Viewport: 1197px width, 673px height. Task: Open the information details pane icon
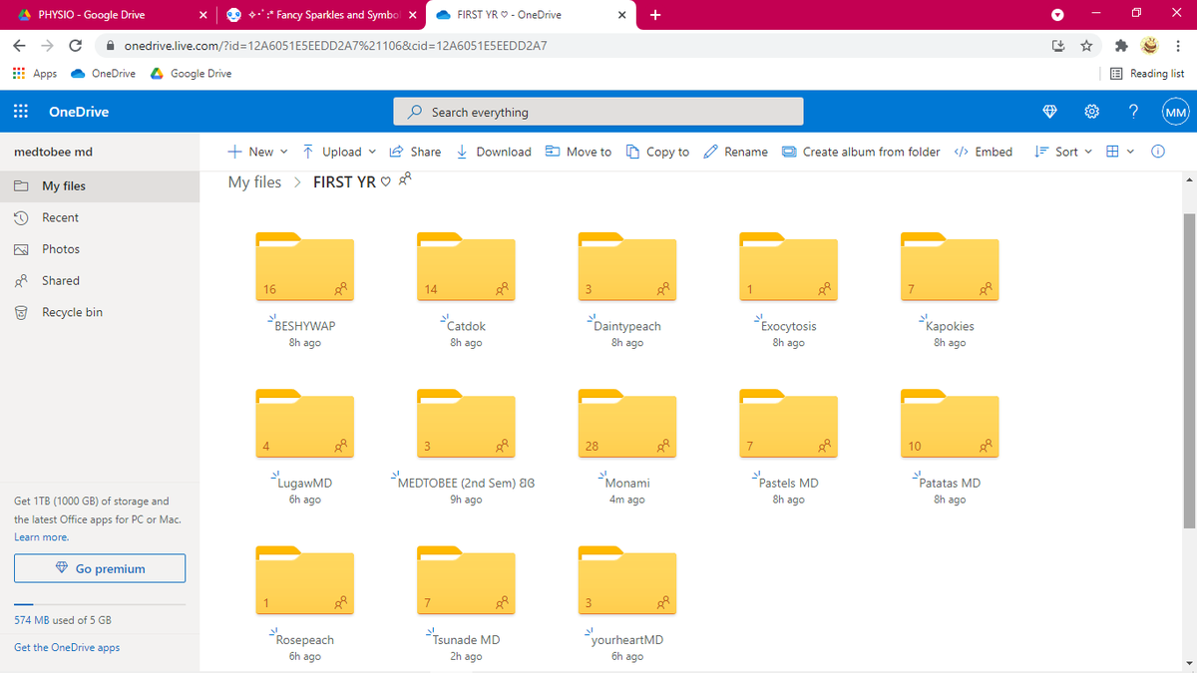click(1157, 152)
